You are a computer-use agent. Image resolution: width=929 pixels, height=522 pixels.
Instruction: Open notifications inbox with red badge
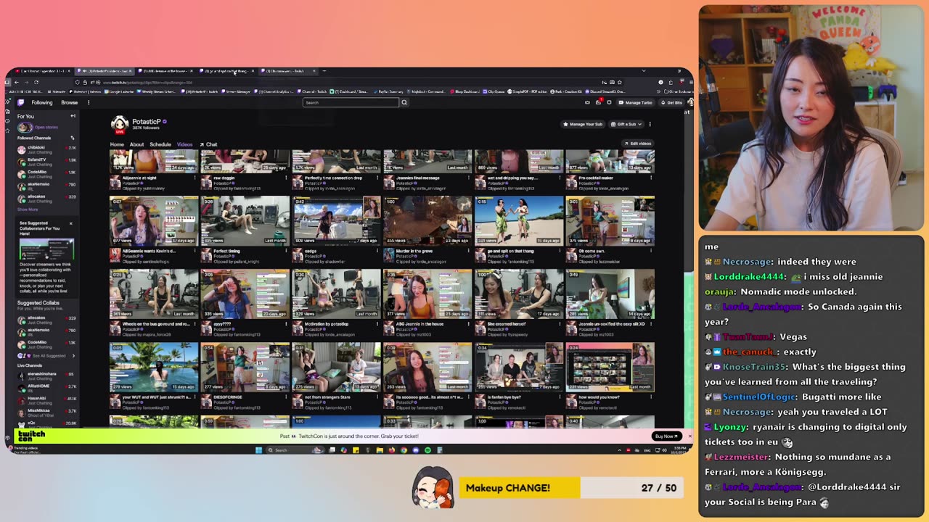(599, 102)
